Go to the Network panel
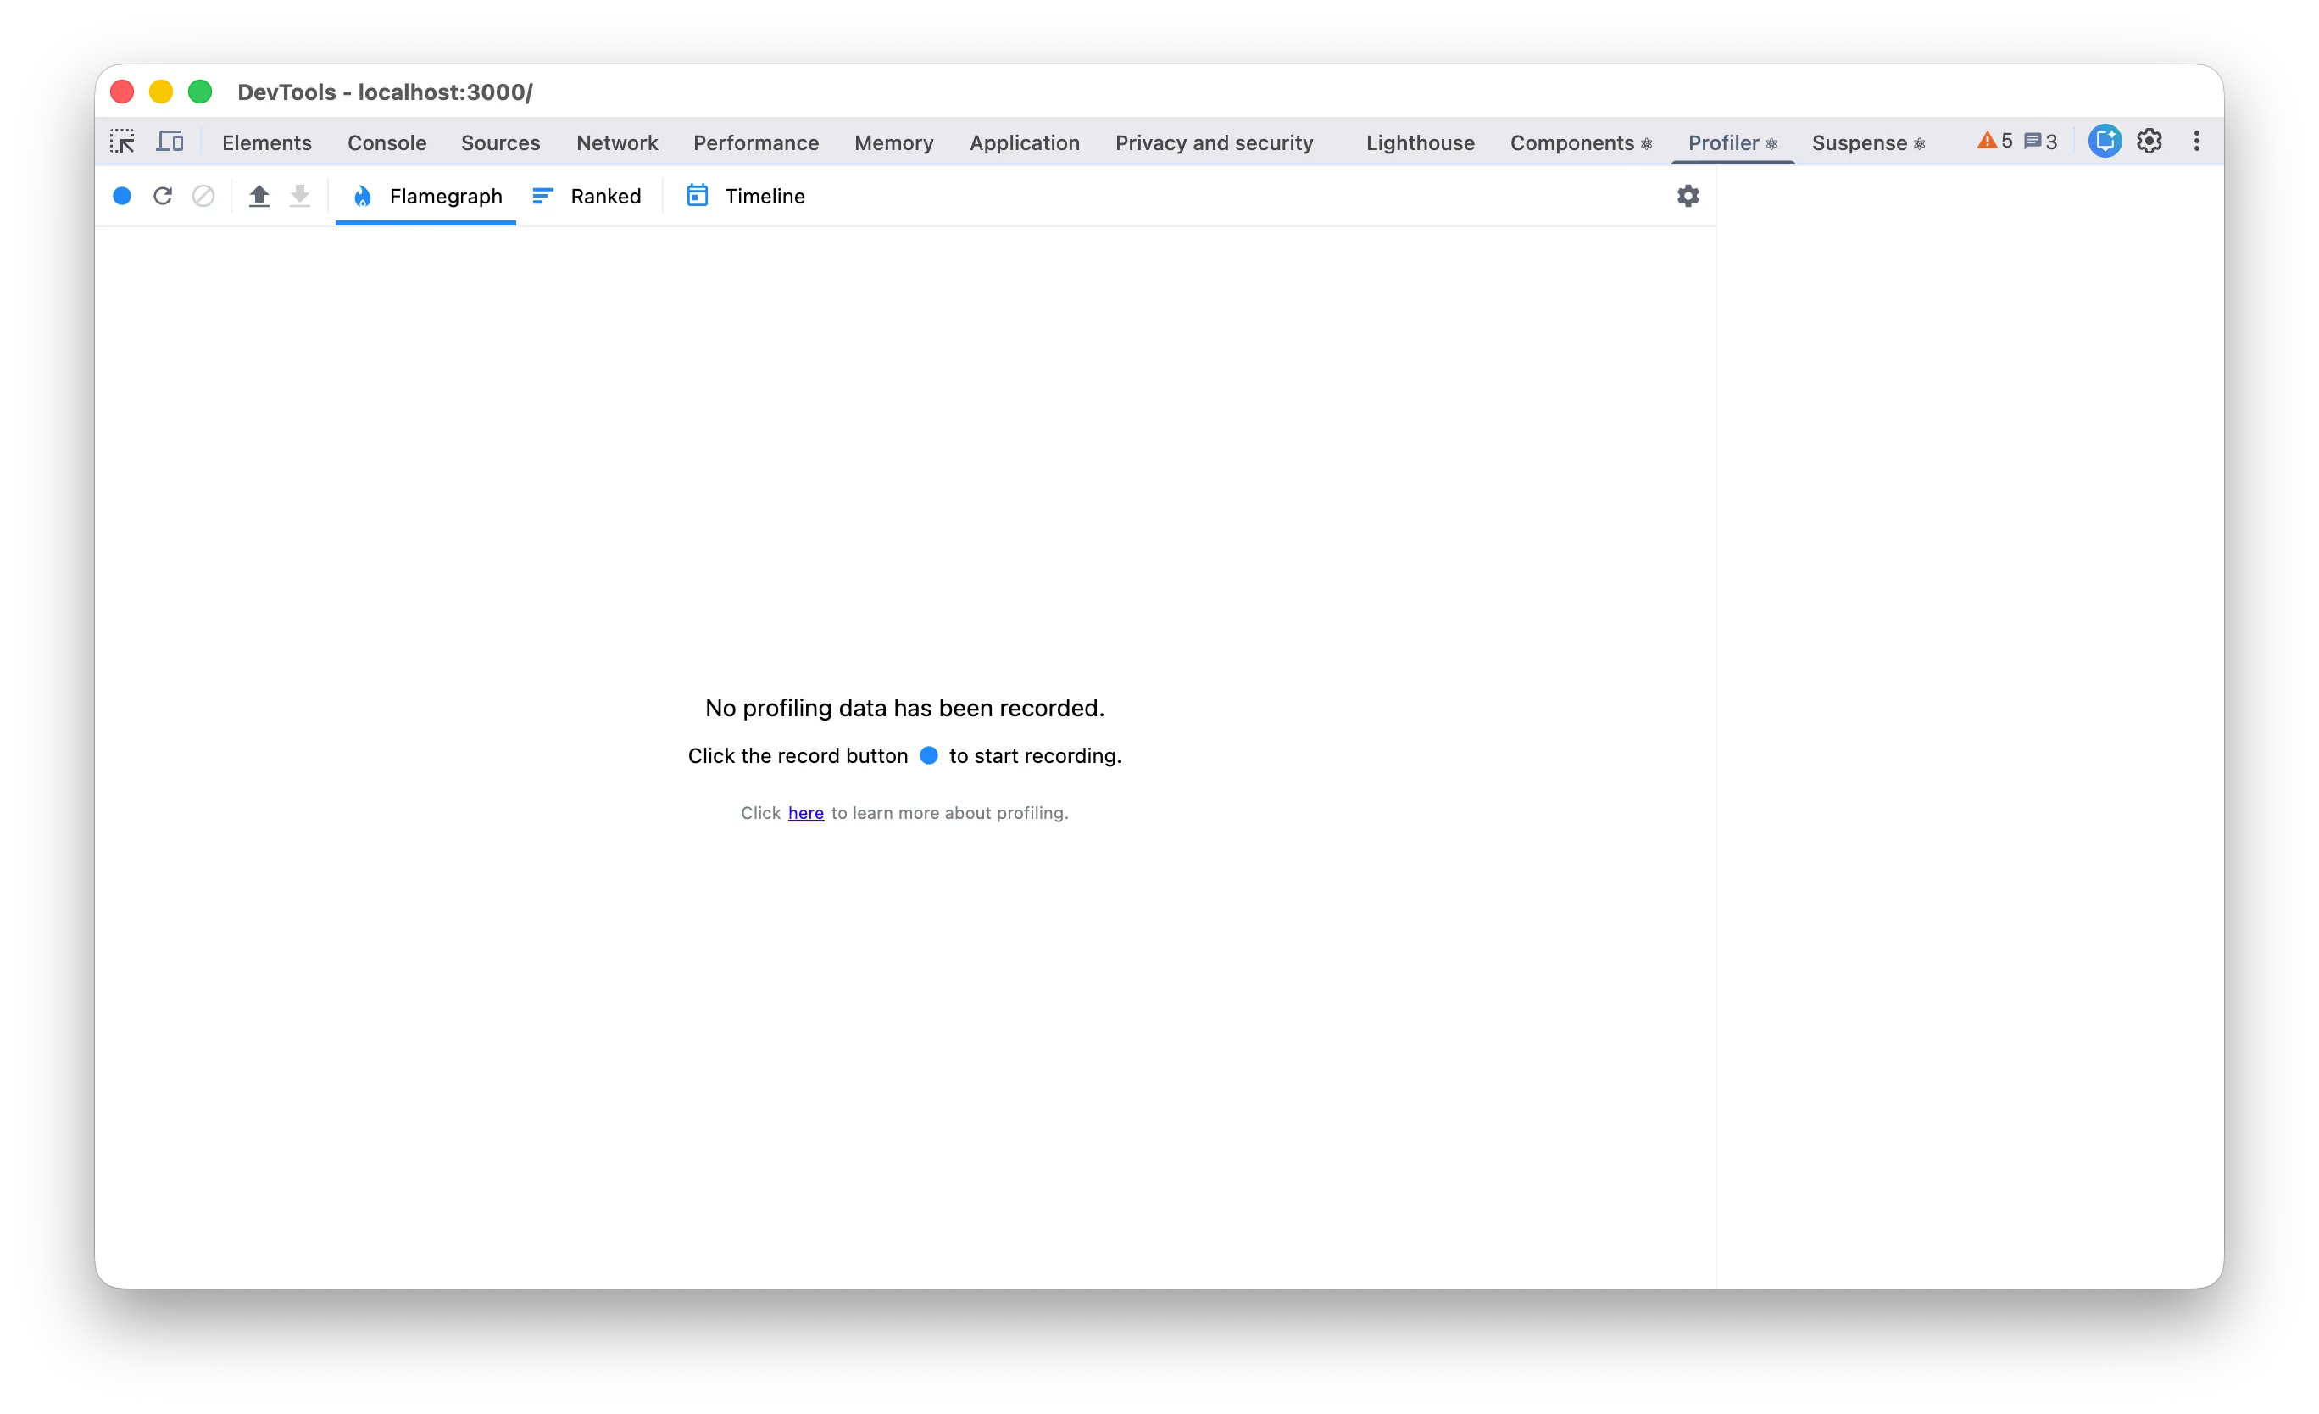Screen dimensions: 2319x1414 tap(616, 143)
